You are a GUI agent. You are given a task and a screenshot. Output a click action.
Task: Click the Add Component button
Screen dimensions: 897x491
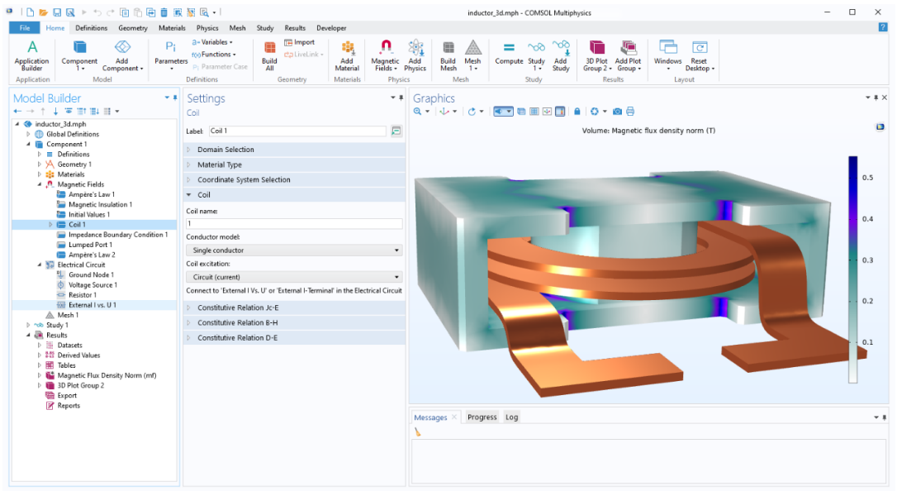(x=122, y=56)
